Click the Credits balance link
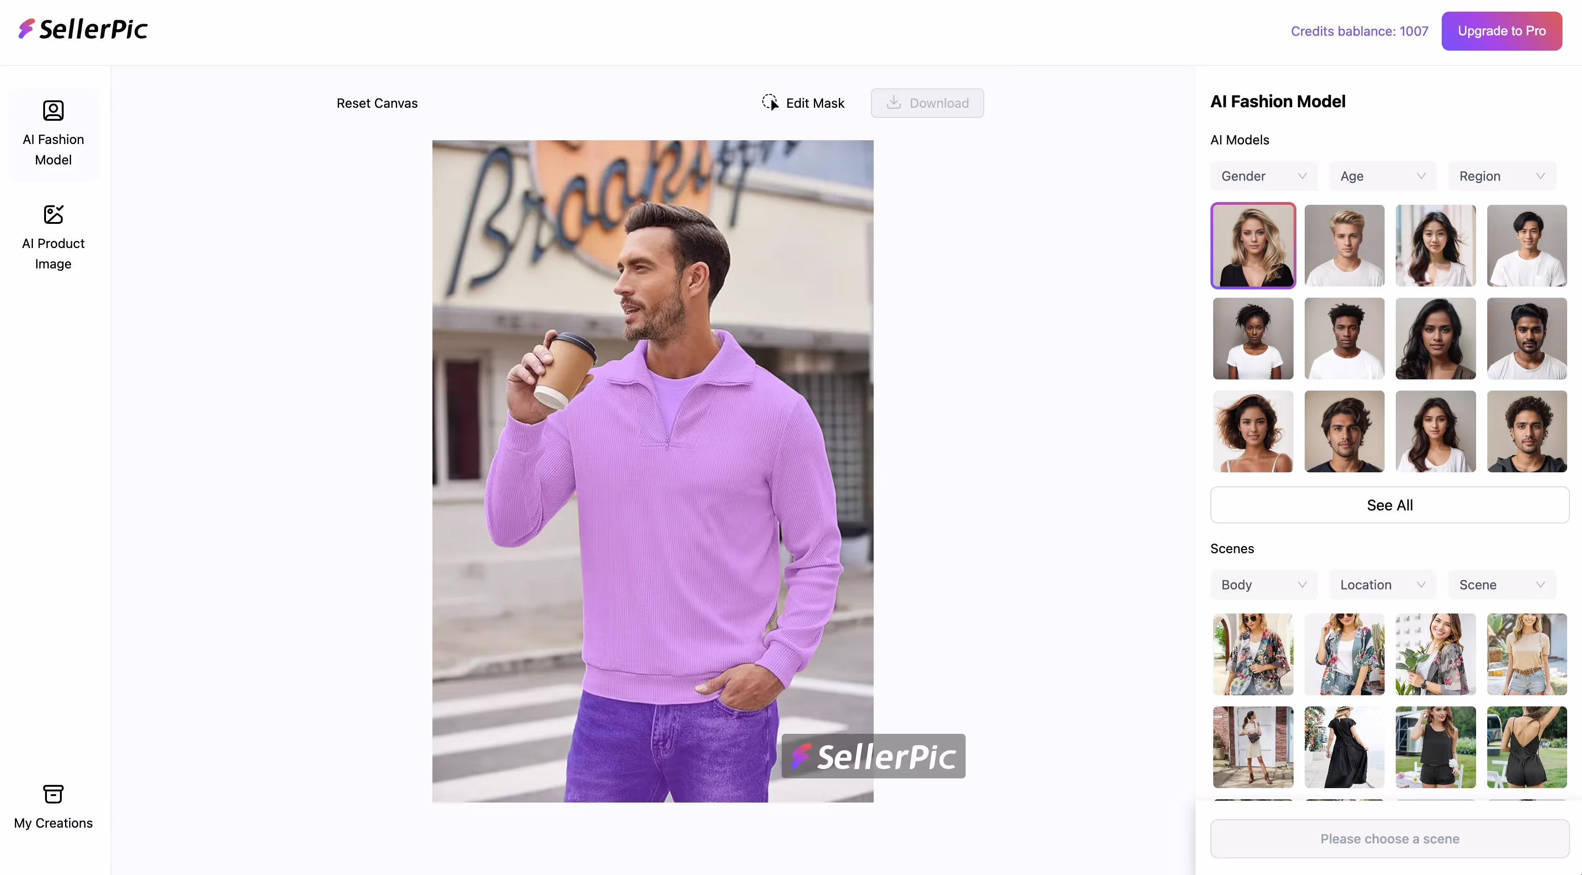 click(1359, 31)
